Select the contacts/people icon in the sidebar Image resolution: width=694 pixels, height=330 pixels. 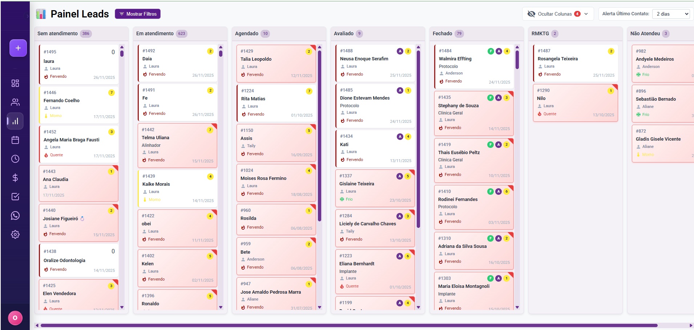[15, 102]
